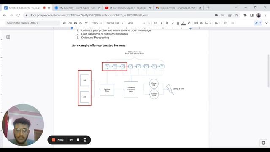Open the Chrome profile avatar
Screen dimensions: 270x152
coord(259,15)
